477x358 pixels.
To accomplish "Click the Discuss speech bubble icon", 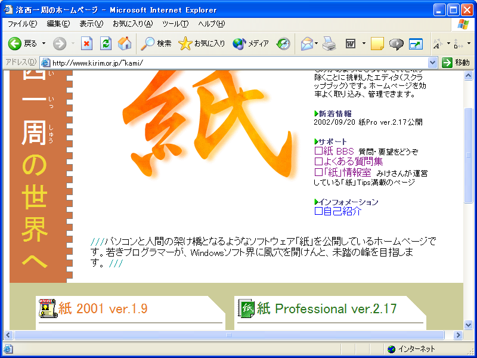I will [x=396, y=44].
